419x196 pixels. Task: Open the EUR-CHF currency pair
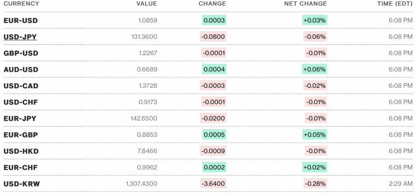[20, 167]
